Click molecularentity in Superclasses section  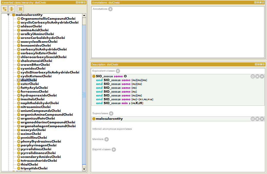(109, 119)
